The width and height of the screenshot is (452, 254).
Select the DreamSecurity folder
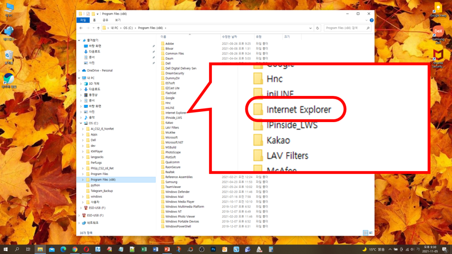(175, 73)
